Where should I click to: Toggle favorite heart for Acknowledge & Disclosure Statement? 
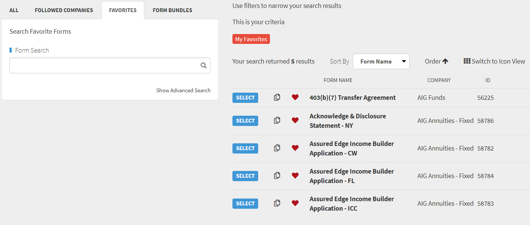click(x=295, y=120)
